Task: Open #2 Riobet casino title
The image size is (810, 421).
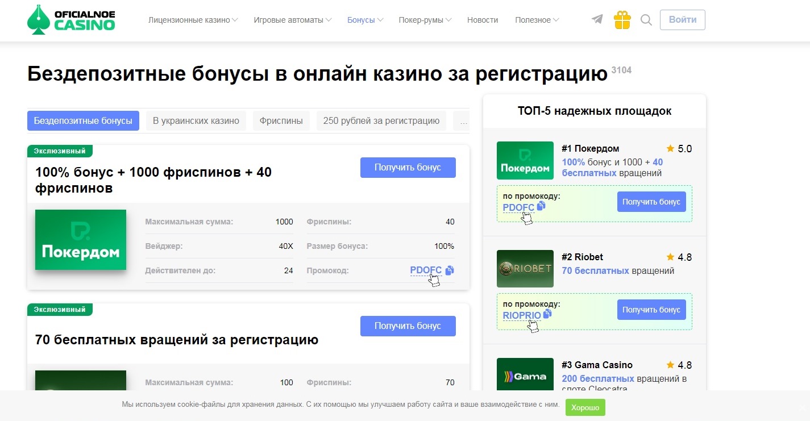Action: pos(582,257)
